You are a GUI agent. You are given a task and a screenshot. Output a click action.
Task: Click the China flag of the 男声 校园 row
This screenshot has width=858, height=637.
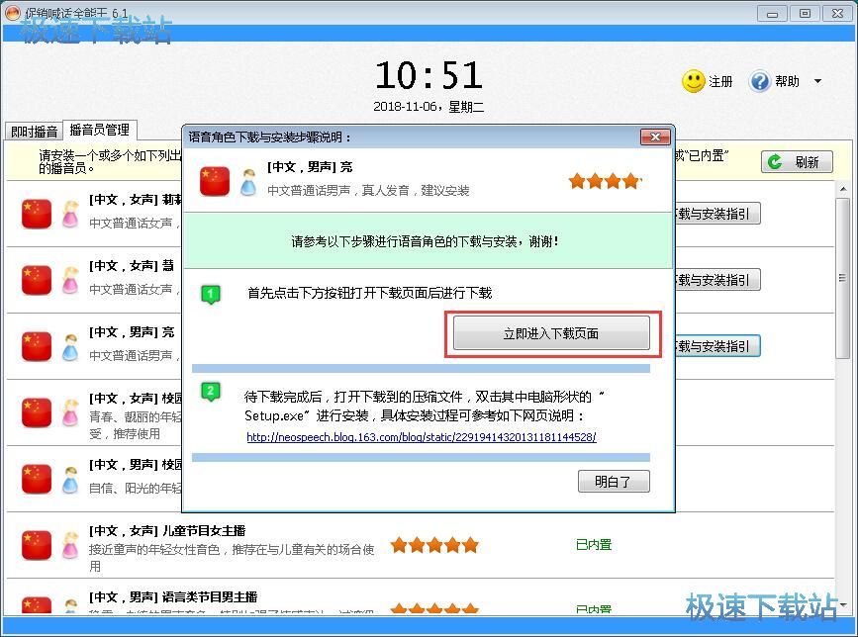37,479
